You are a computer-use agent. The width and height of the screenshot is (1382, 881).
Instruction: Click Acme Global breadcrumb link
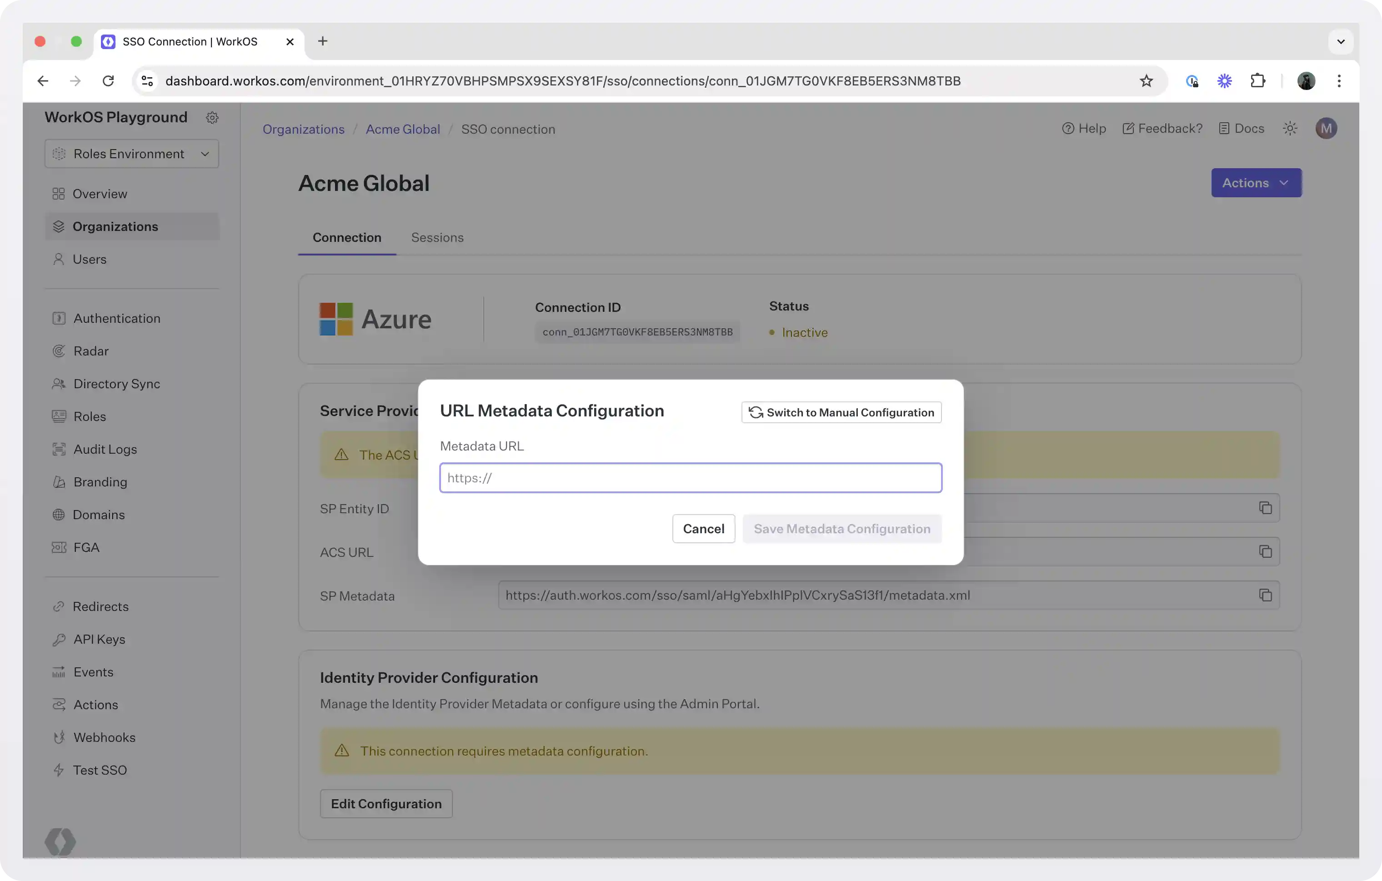(x=403, y=129)
